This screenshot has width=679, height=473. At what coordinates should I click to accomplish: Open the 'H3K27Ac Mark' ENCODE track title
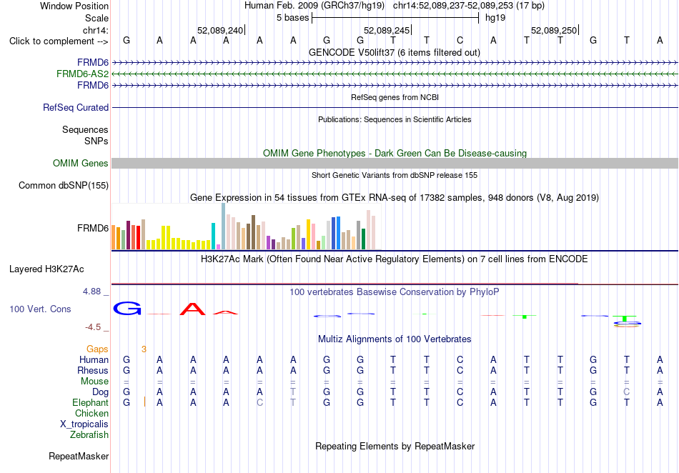point(395,259)
